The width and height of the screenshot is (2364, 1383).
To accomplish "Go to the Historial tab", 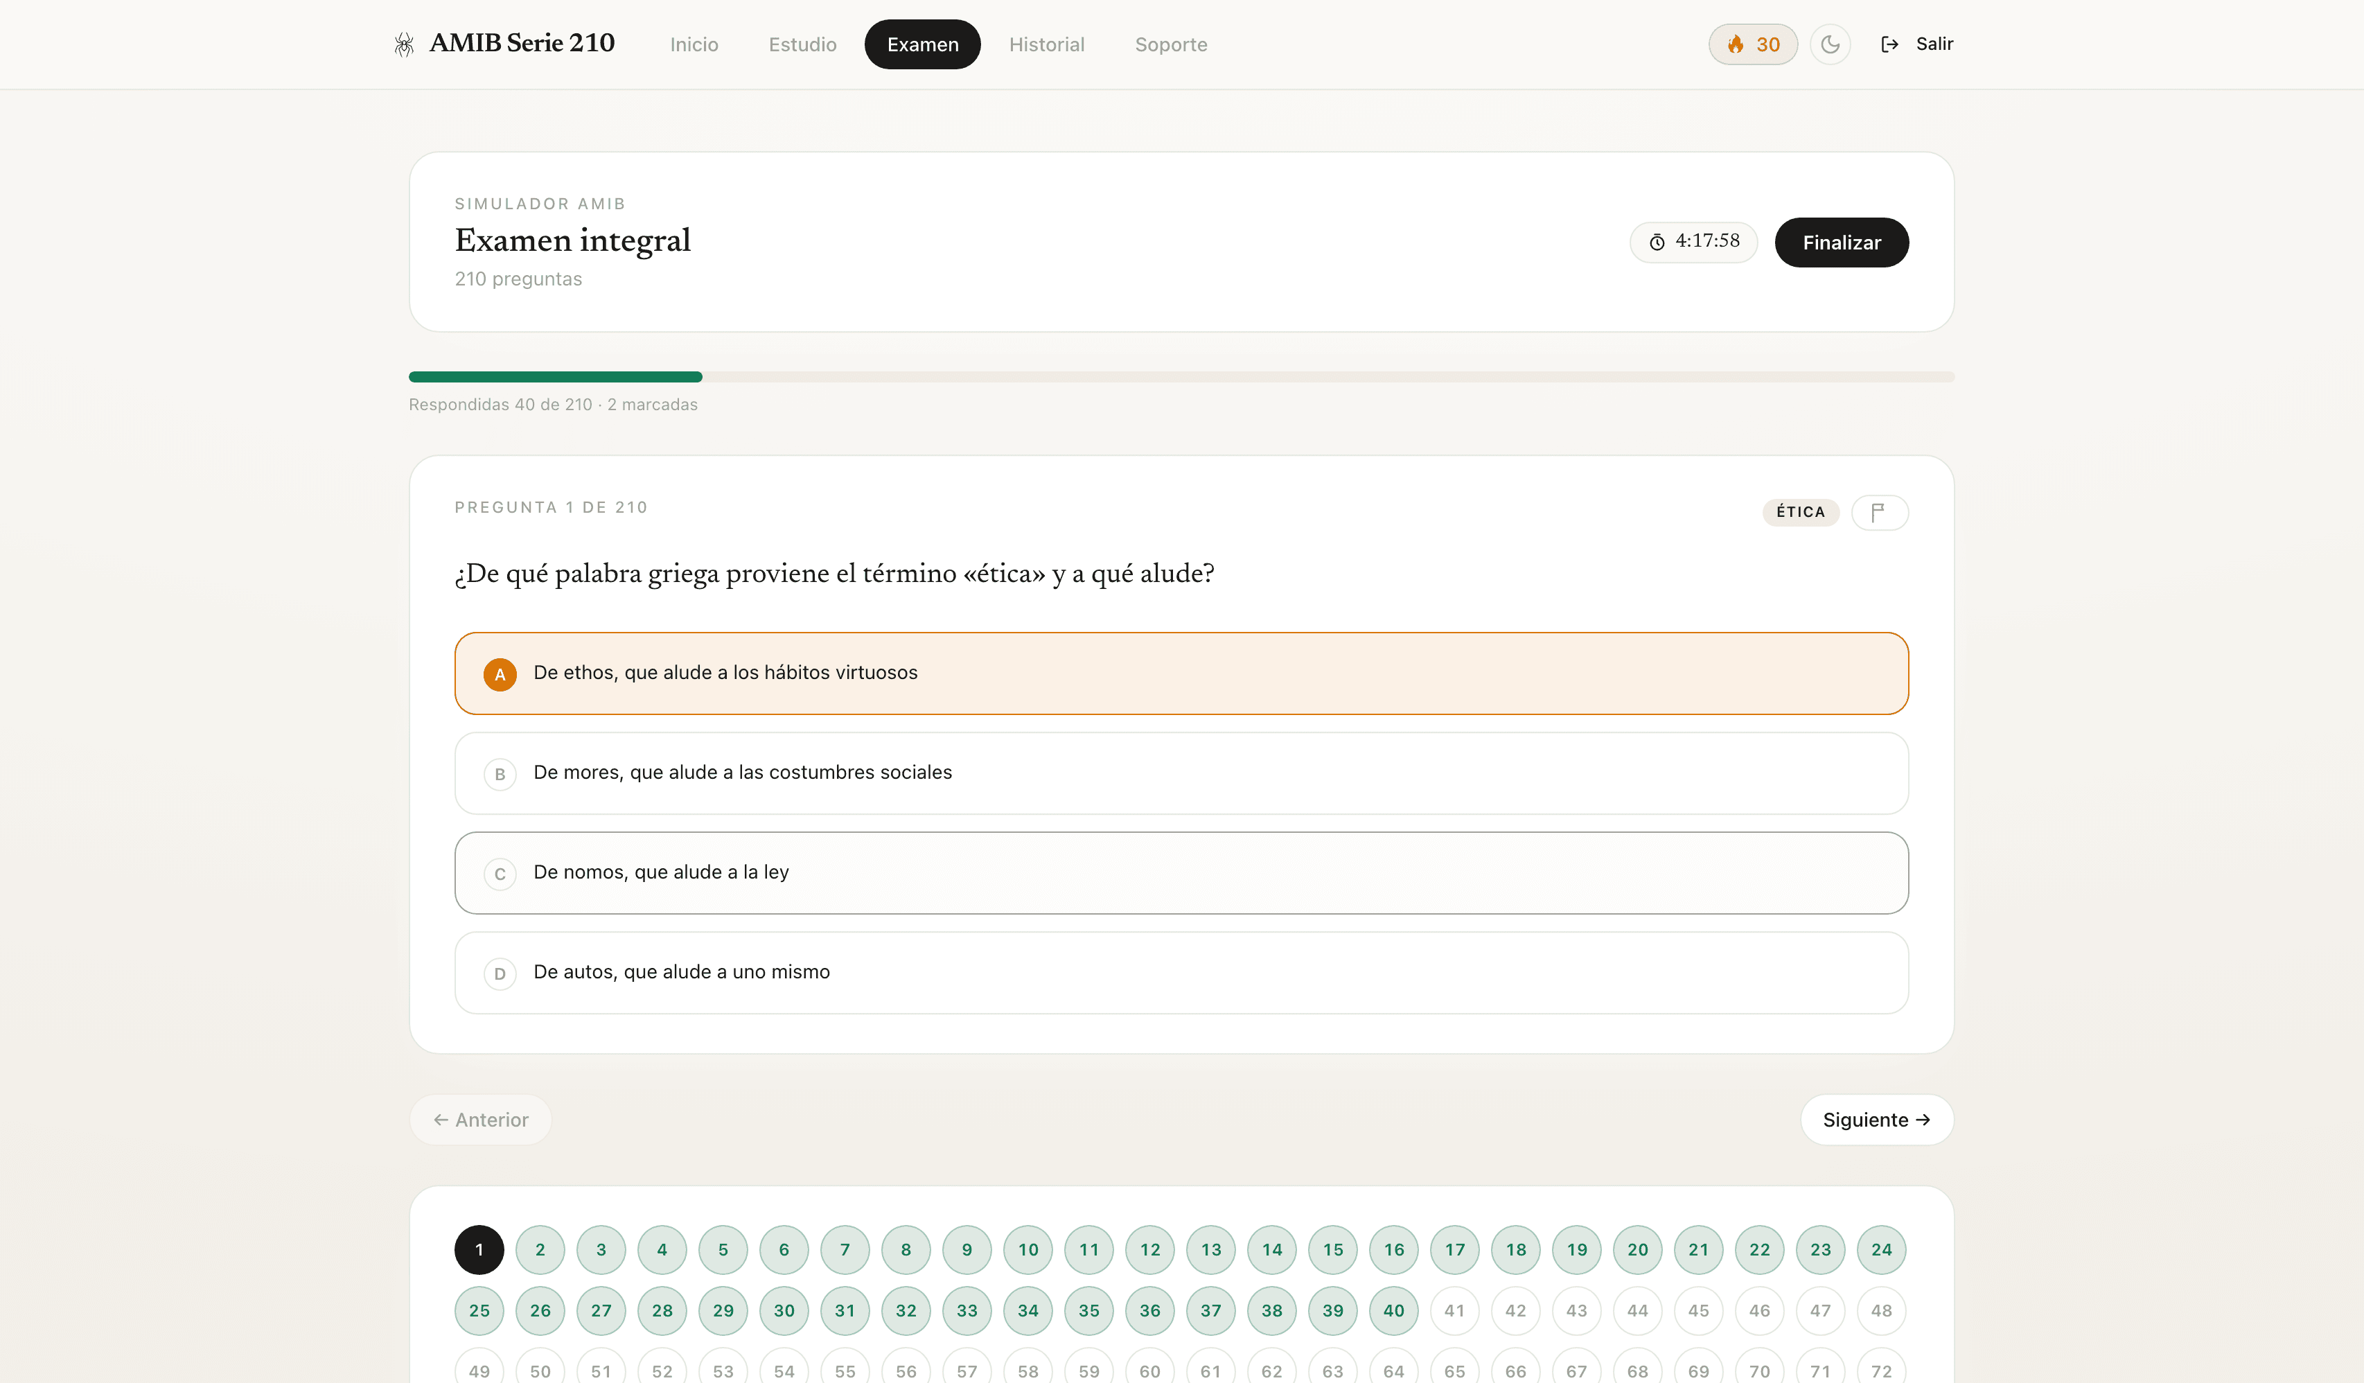I will (1046, 44).
